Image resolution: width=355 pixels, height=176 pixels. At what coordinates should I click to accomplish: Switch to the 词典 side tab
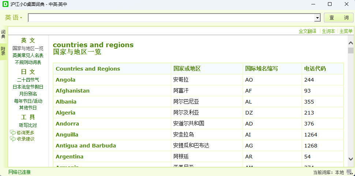pos(3,34)
